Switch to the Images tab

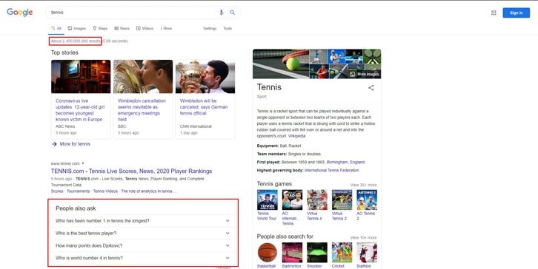point(77,28)
